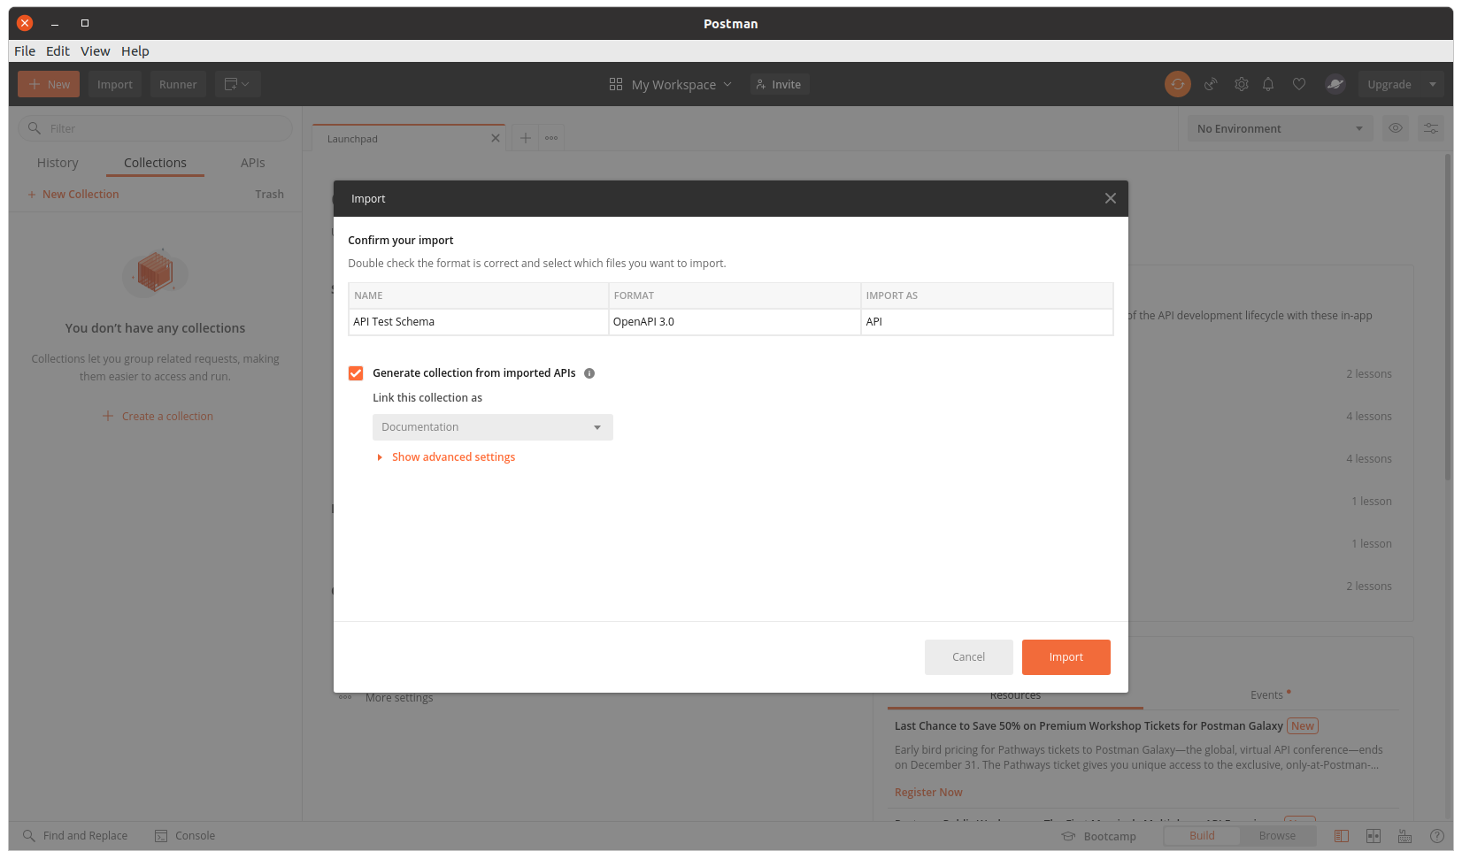Close the Launchpad tab
Image resolution: width=1462 pixels, height=859 pixels.
[496, 138]
